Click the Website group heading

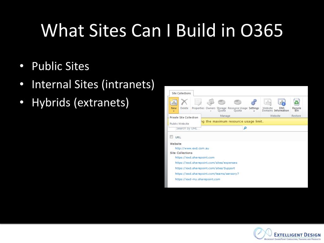coord(176,144)
